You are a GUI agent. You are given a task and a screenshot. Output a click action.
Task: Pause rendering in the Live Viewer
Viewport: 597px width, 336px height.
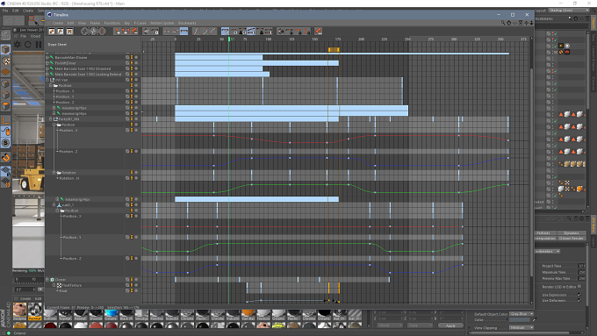pos(39,45)
